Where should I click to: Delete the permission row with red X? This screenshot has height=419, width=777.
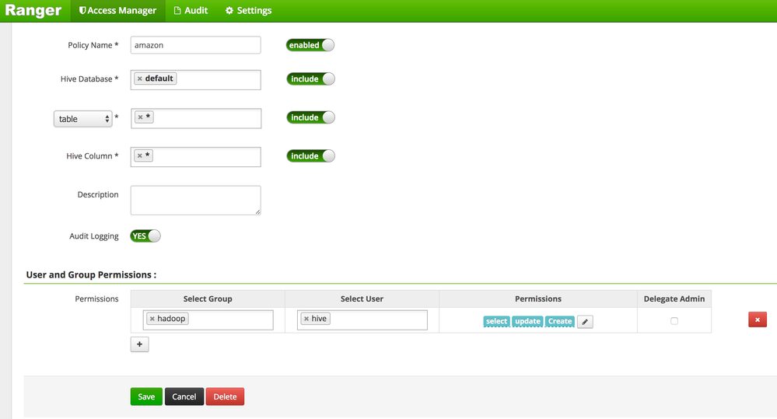(758, 319)
